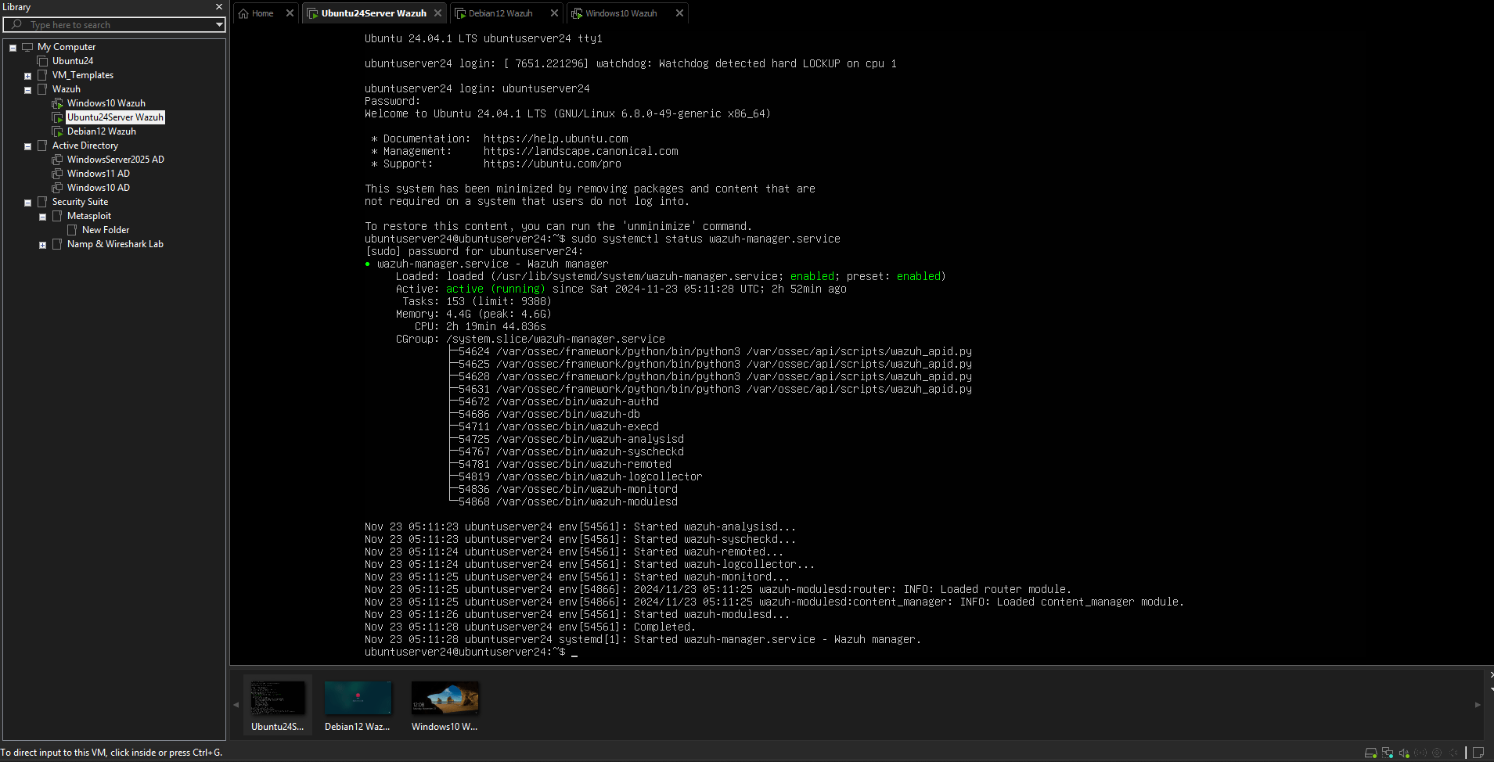The height and width of the screenshot is (762, 1494).
Task: Select the Debian12 Waz... VM thumbnail
Action: (x=358, y=705)
